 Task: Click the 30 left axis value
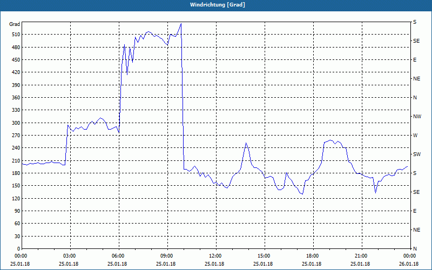(17, 237)
